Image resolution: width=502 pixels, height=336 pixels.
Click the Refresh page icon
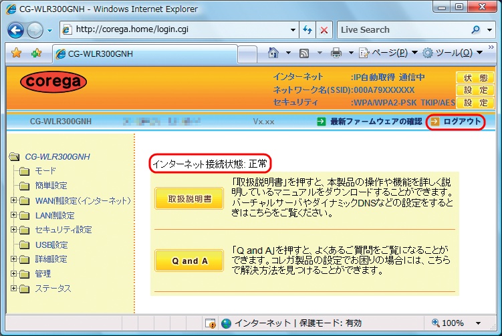tap(307, 30)
